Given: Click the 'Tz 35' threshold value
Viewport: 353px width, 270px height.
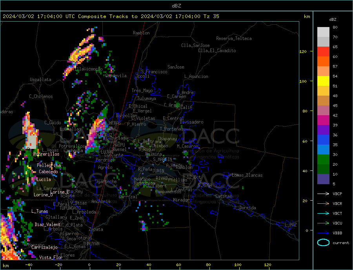Looking at the screenshot, I should point(211,16).
